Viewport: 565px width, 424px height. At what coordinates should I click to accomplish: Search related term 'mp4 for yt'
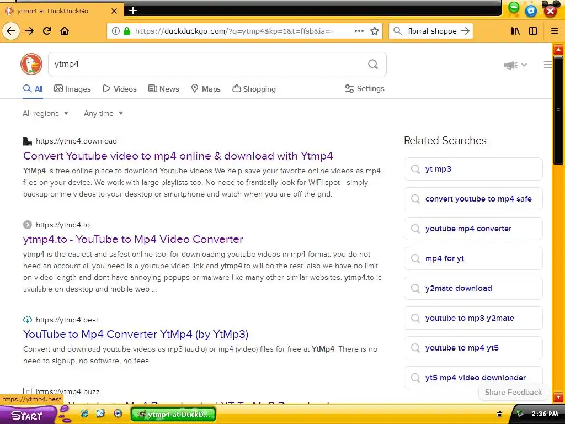tap(473, 258)
